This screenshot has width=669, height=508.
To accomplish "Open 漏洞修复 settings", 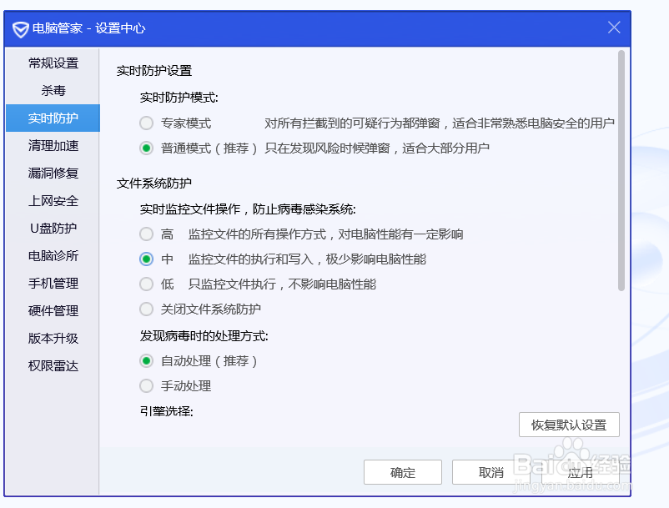I will (x=53, y=174).
